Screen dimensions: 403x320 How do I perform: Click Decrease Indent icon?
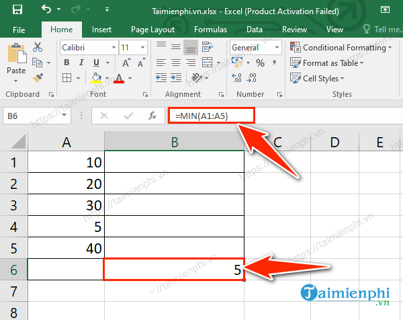pyautogui.click(x=161, y=78)
